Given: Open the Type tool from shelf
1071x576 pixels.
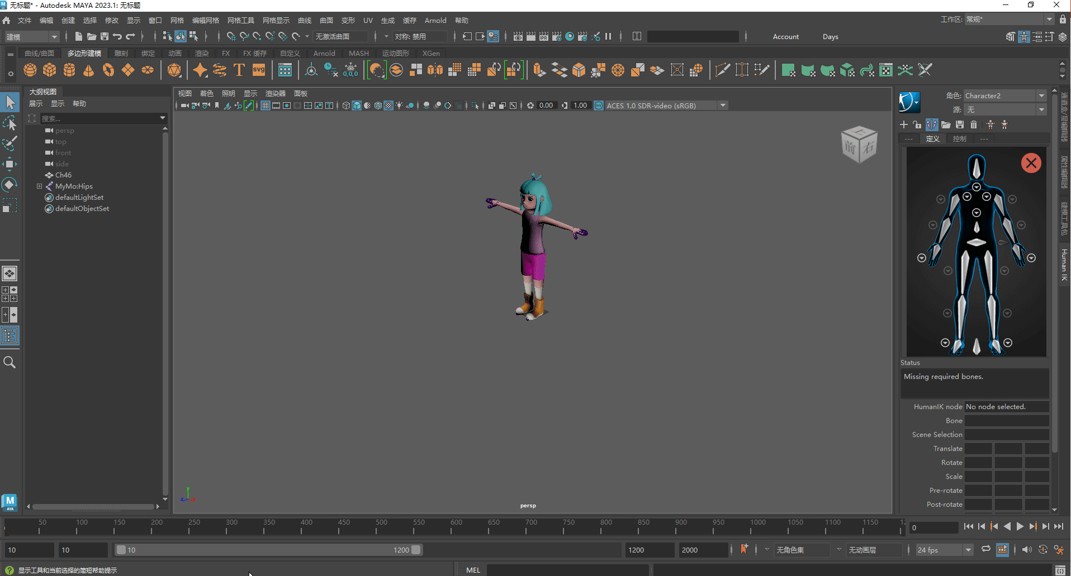Looking at the screenshot, I should (x=239, y=70).
